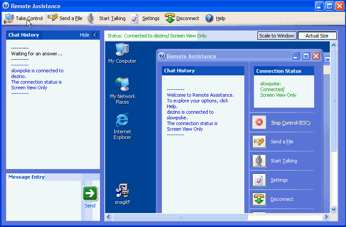Click the Help question mark icon

(209, 18)
